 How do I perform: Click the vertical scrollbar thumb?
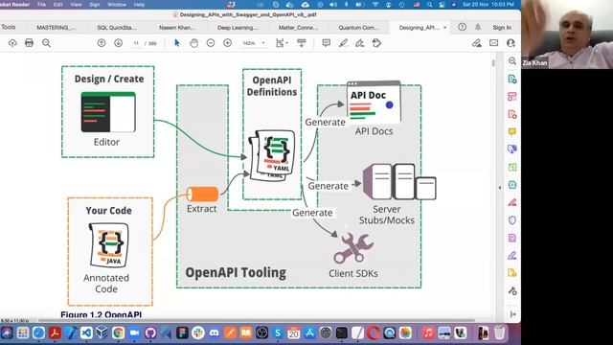click(493, 63)
